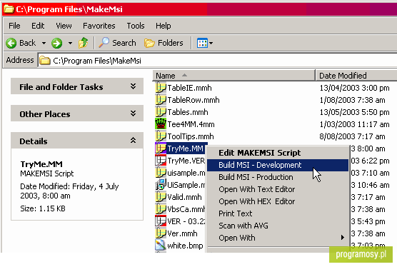Click the green Forward arrow icon
The image size is (397, 267).
click(56, 43)
